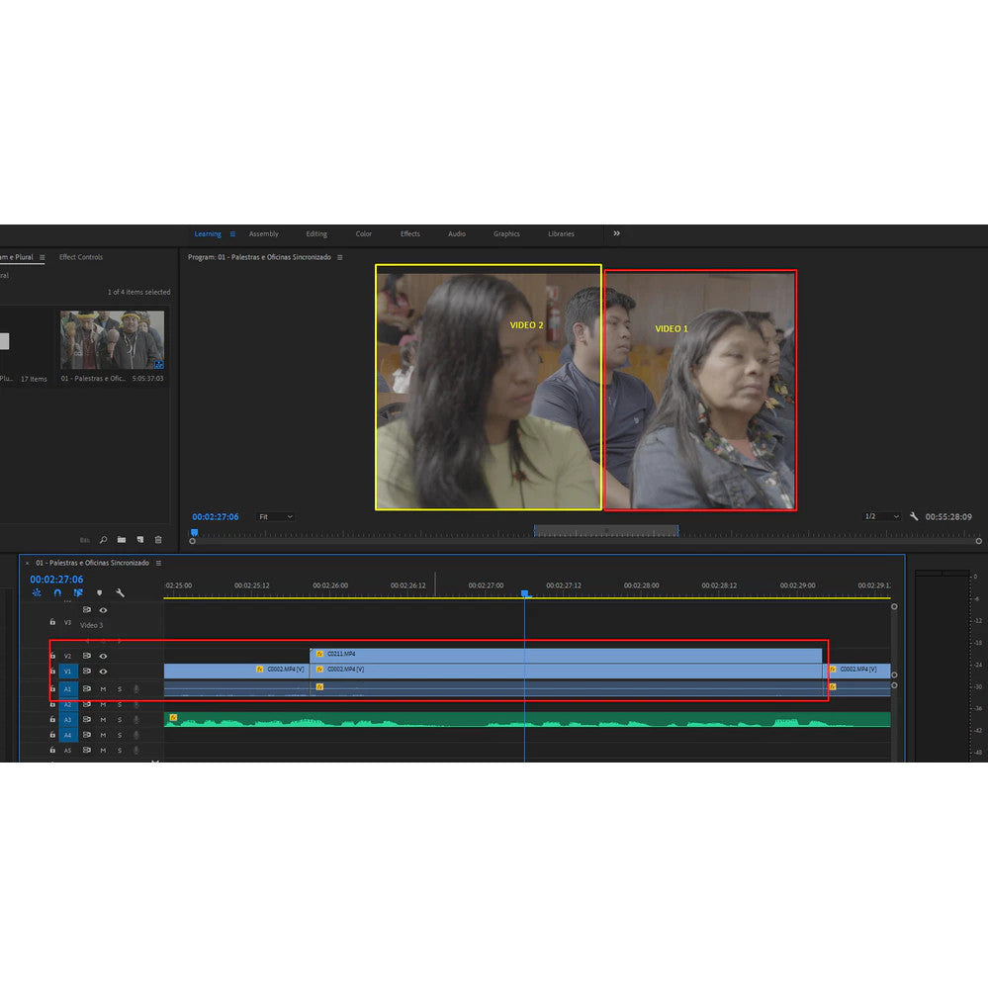Open Timeline Display Settings wrench
The width and height of the screenshot is (988, 988).
coord(120,593)
